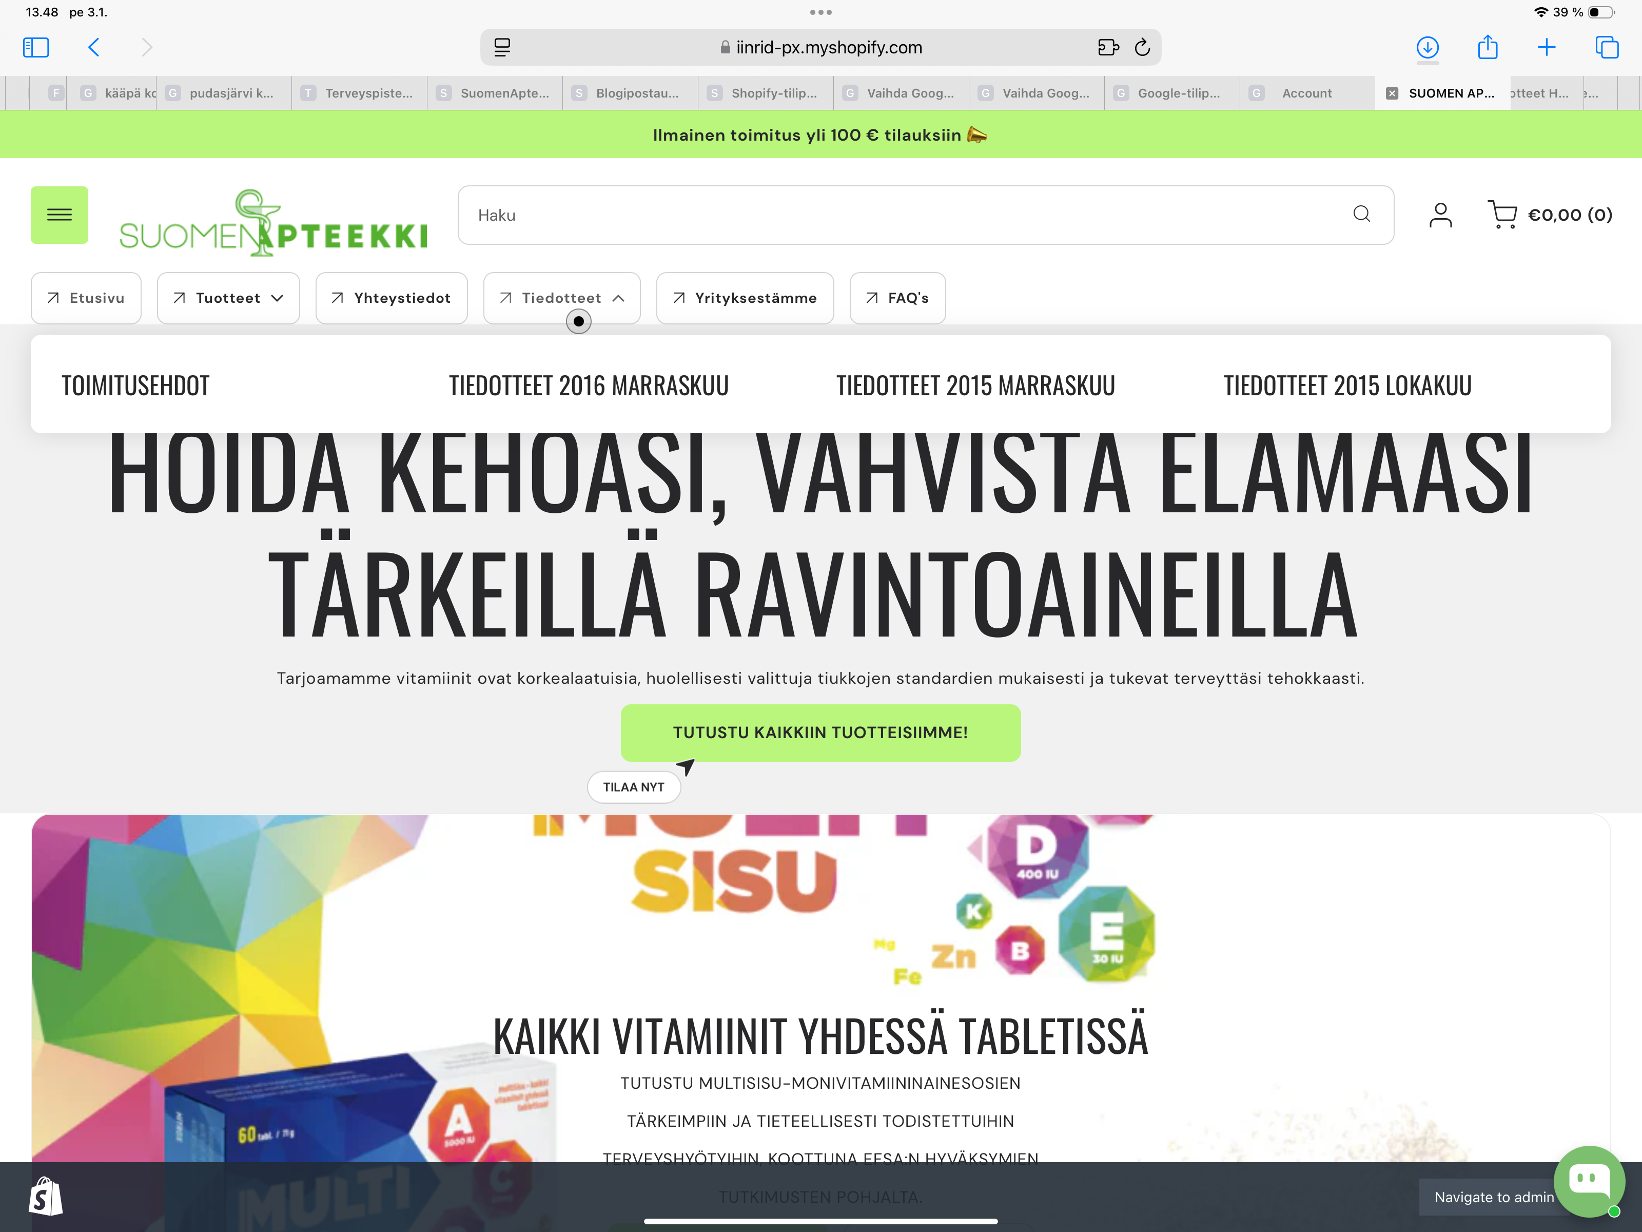Click Tutustu kaikkiin tuotteisiimme button
1642x1232 pixels.
point(819,732)
